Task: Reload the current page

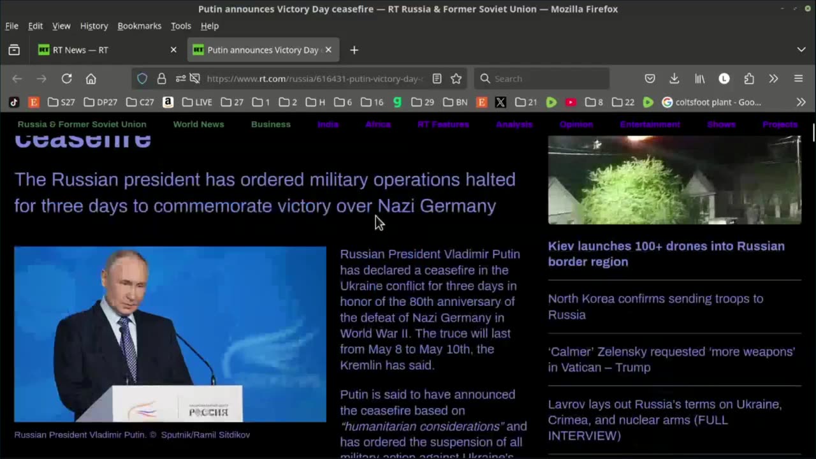Action: click(x=66, y=78)
